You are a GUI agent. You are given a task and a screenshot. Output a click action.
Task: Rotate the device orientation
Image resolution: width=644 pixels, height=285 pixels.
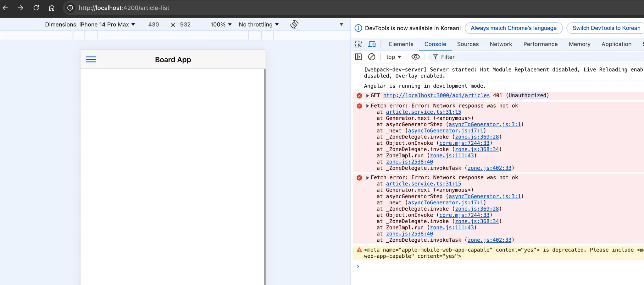click(294, 24)
